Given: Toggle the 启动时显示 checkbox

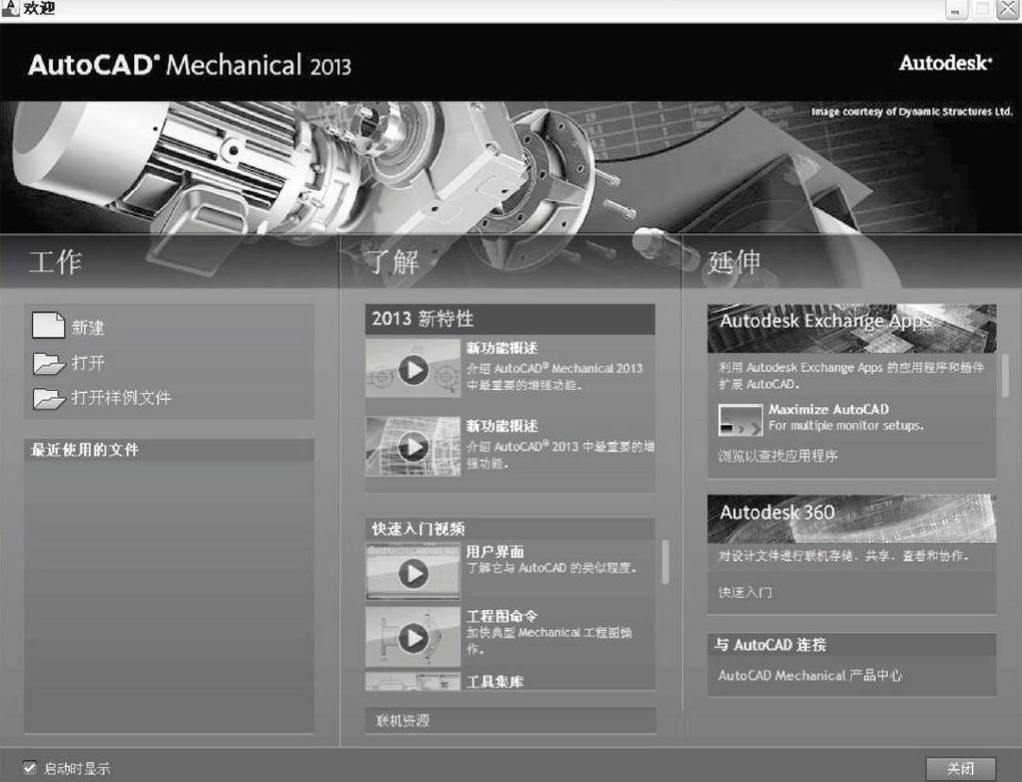Looking at the screenshot, I should (x=29, y=767).
